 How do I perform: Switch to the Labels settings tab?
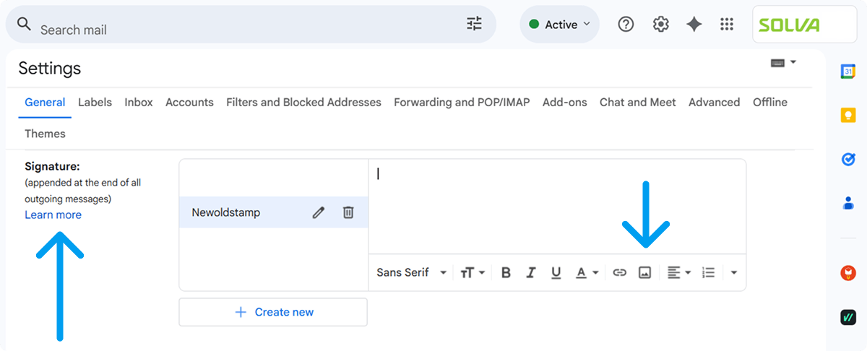coord(95,102)
